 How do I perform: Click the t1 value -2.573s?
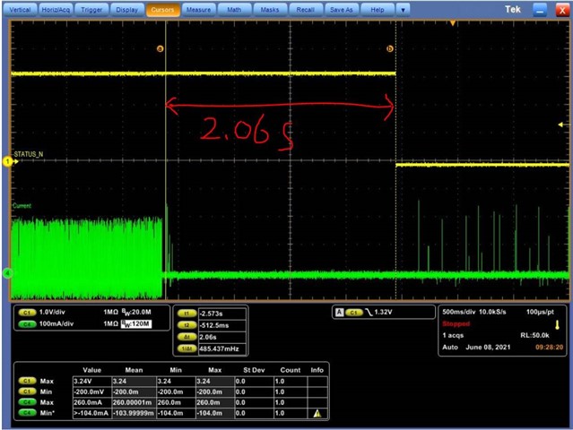click(222, 314)
